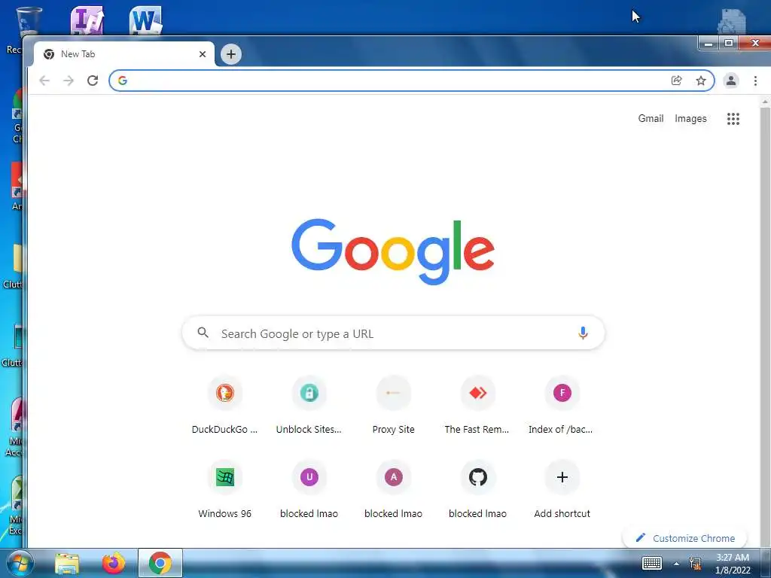Click the Customize Chrome button
Image resolution: width=771 pixels, height=578 pixels.
tap(685, 538)
